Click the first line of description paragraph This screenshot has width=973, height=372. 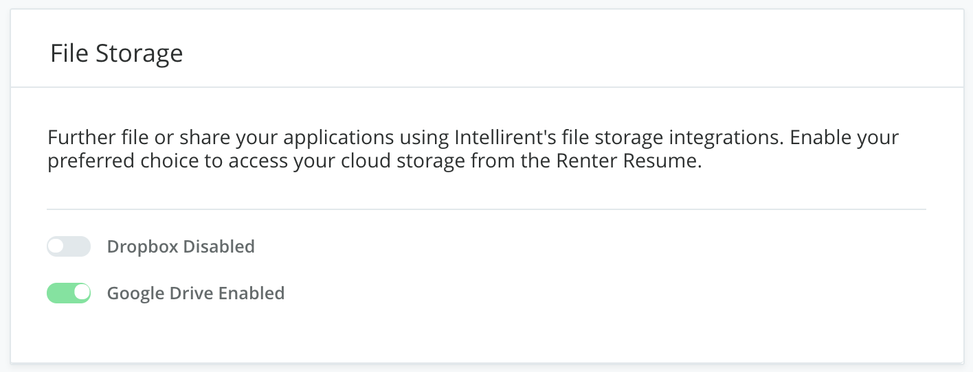point(473,137)
